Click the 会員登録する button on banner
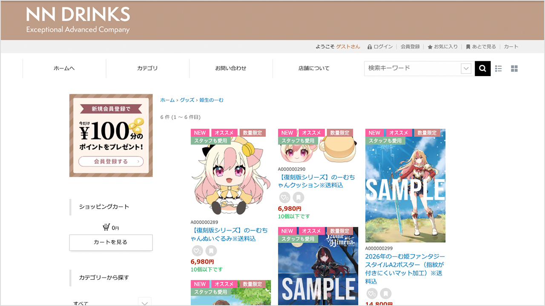The image size is (545, 306). pos(111,161)
